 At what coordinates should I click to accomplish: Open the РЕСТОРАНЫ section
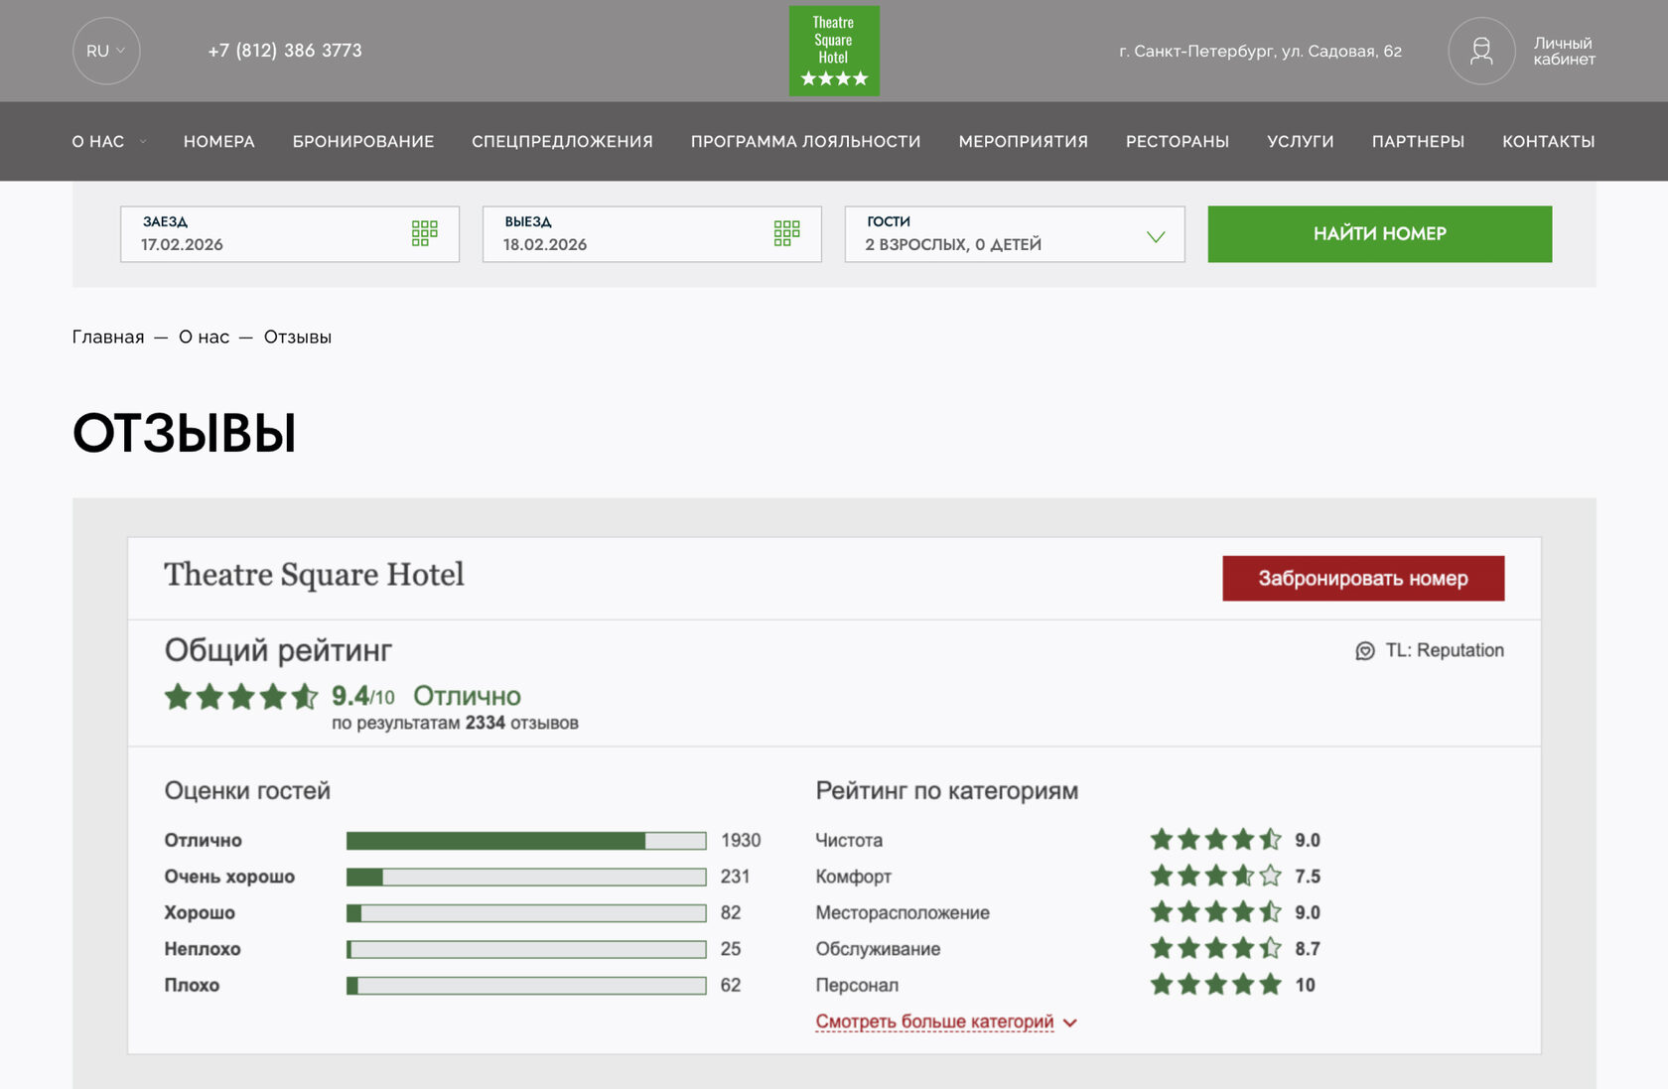coord(1178,142)
